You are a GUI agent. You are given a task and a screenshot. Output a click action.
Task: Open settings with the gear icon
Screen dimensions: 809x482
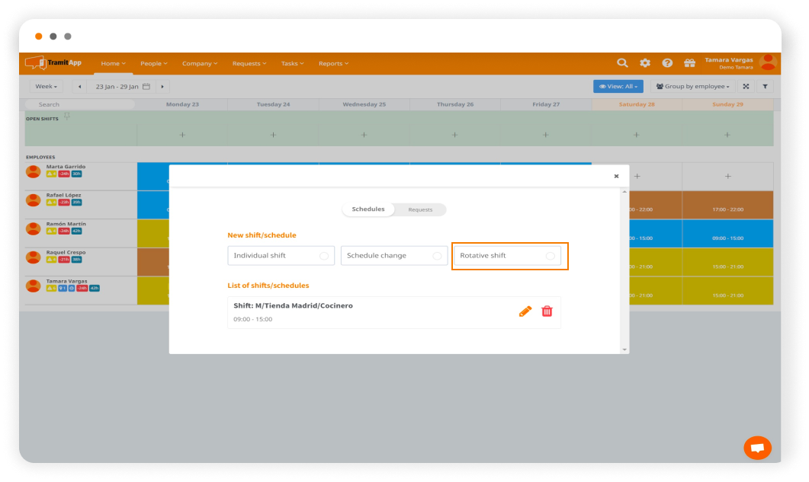[x=645, y=63]
